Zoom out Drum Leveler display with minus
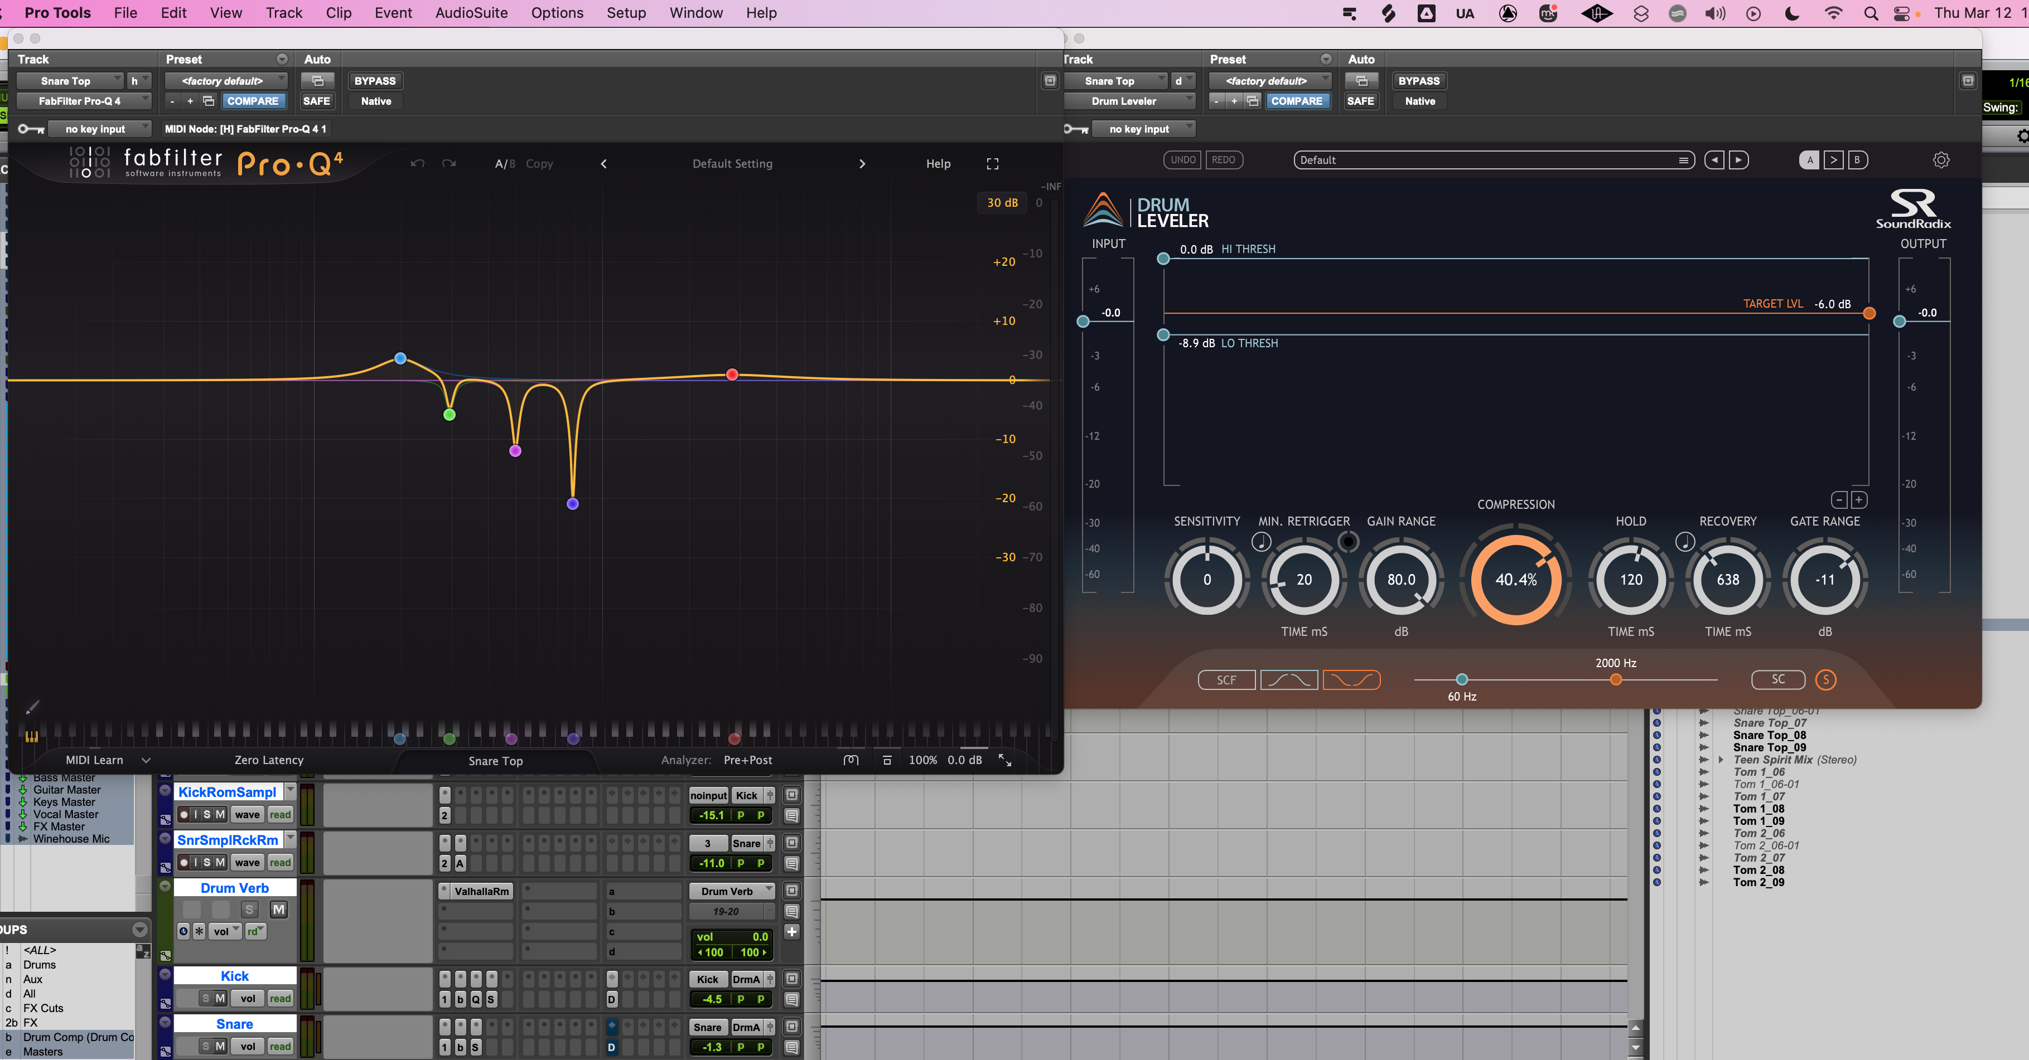This screenshot has height=1060, width=2029. pyautogui.click(x=1839, y=500)
